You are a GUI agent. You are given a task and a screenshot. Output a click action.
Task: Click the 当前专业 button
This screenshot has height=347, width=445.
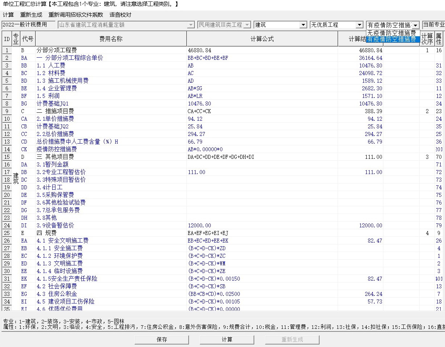(x=433, y=25)
